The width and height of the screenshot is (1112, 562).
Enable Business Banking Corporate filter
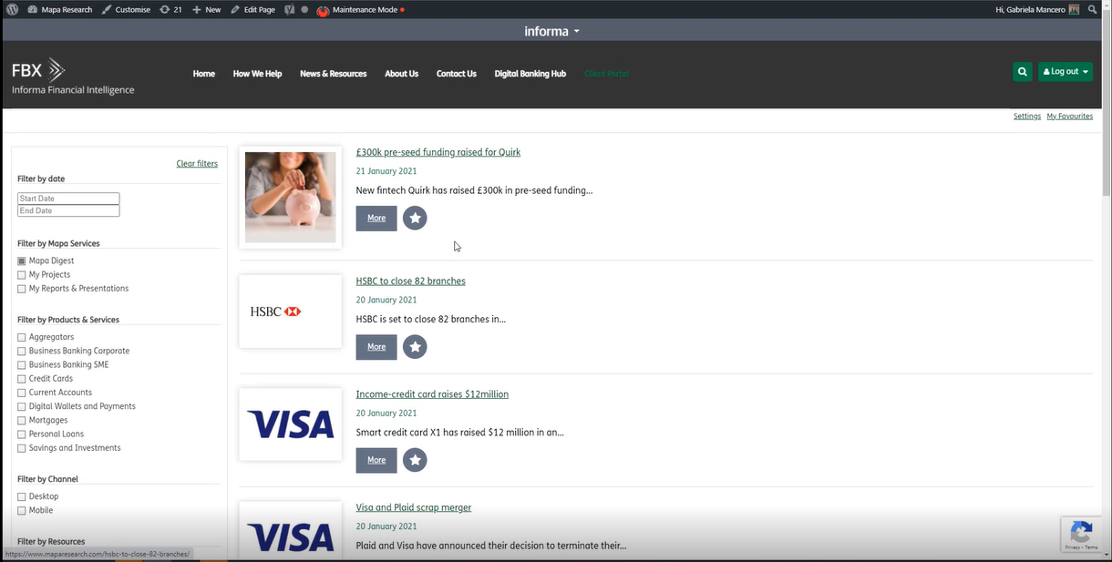[x=22, y=352]
